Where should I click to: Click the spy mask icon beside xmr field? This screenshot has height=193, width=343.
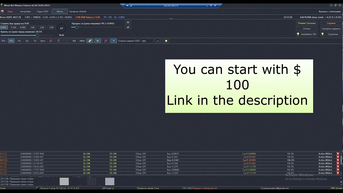tap(158, 41)
